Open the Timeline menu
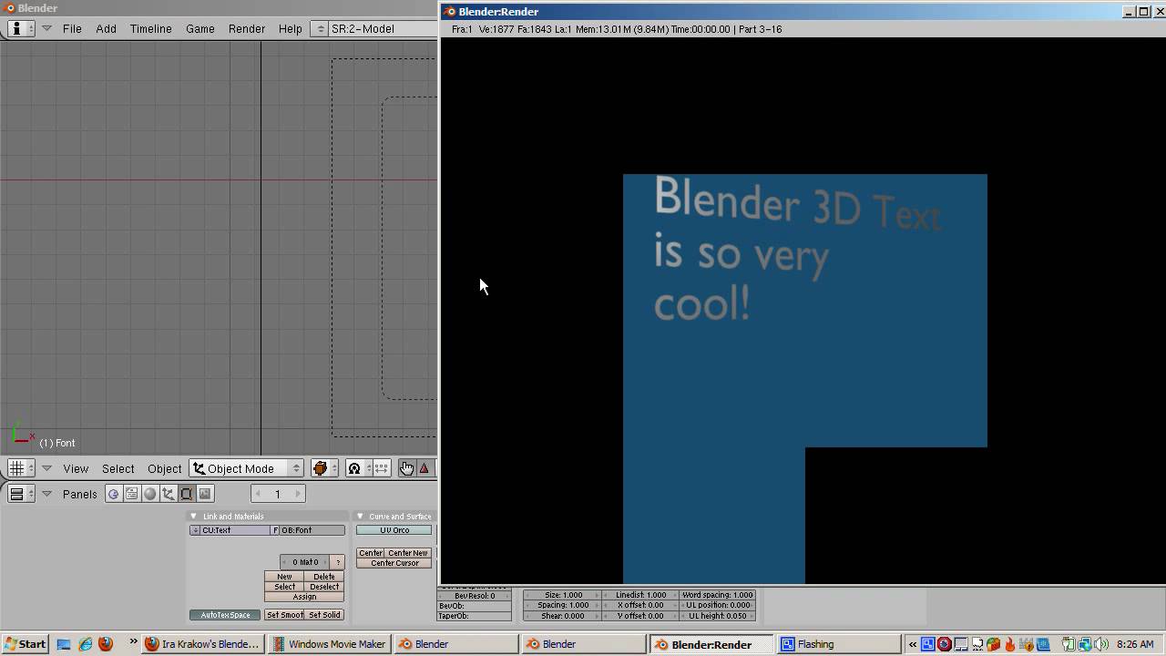1166x656 pixels. 150,28
